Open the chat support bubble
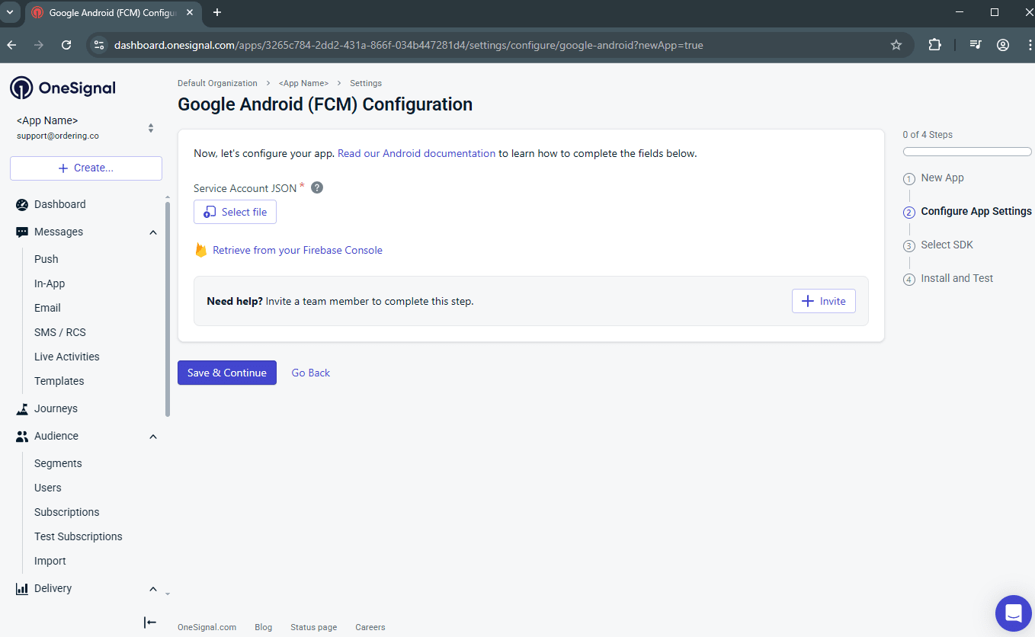 tap(1014, 613)
